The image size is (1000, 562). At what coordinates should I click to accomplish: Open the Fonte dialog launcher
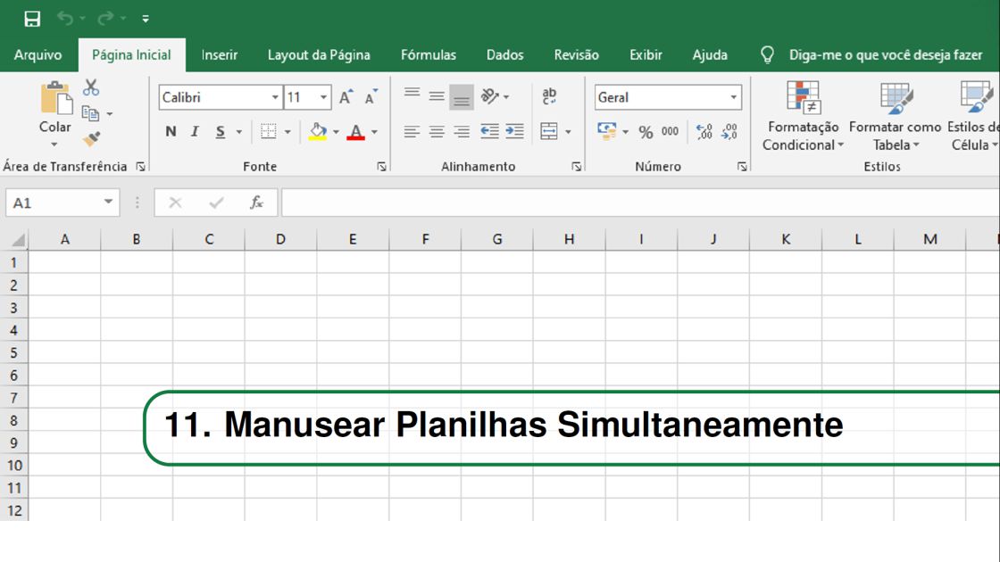click(381, 167)
